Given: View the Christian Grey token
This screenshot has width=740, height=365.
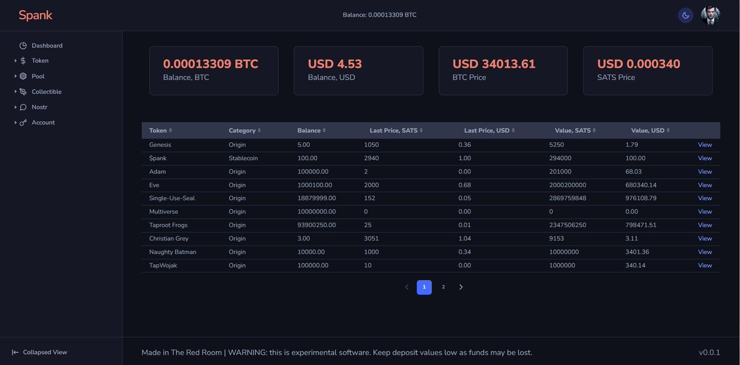Looking at the screenshot, I should pos(705,239).
